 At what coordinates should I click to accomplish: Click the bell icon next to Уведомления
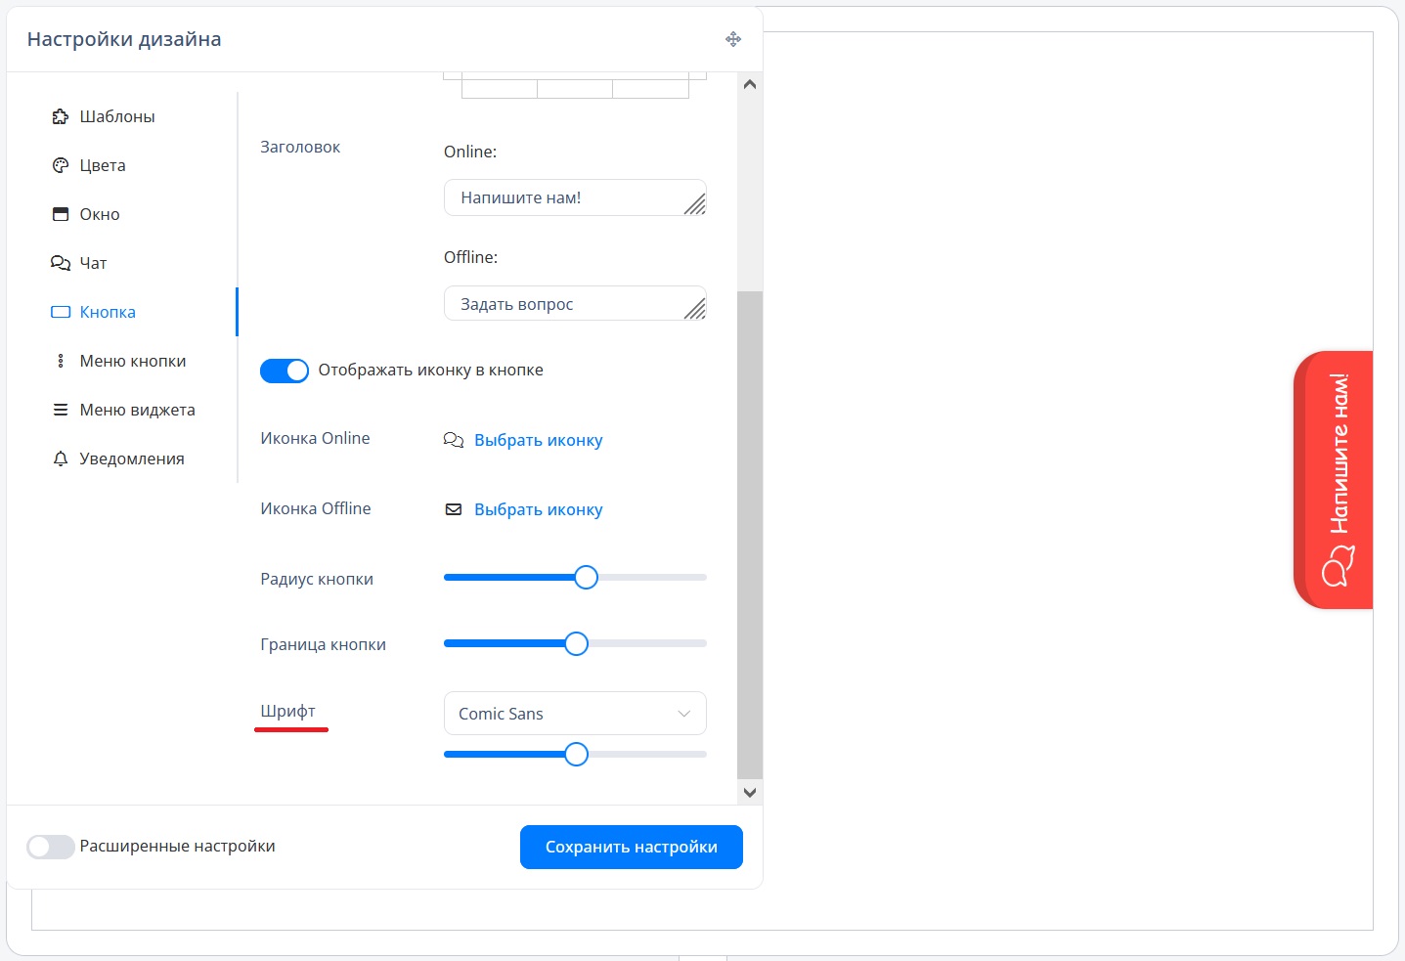pos(61,459)
